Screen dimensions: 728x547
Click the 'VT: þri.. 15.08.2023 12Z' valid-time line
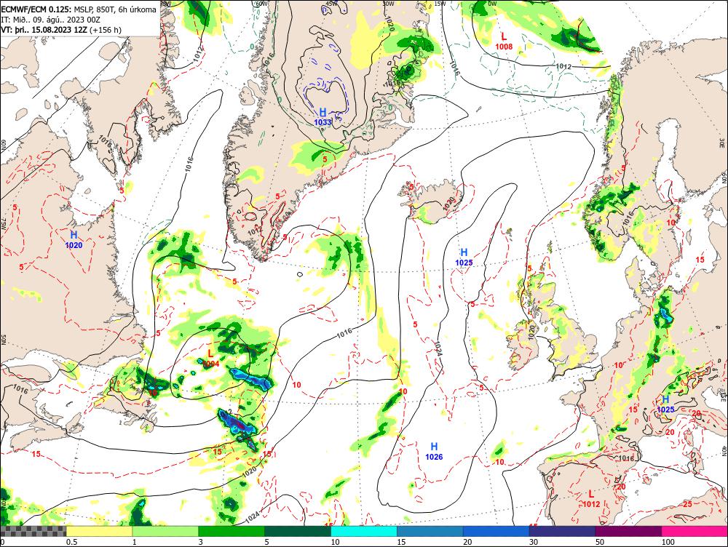pos(44,30)
